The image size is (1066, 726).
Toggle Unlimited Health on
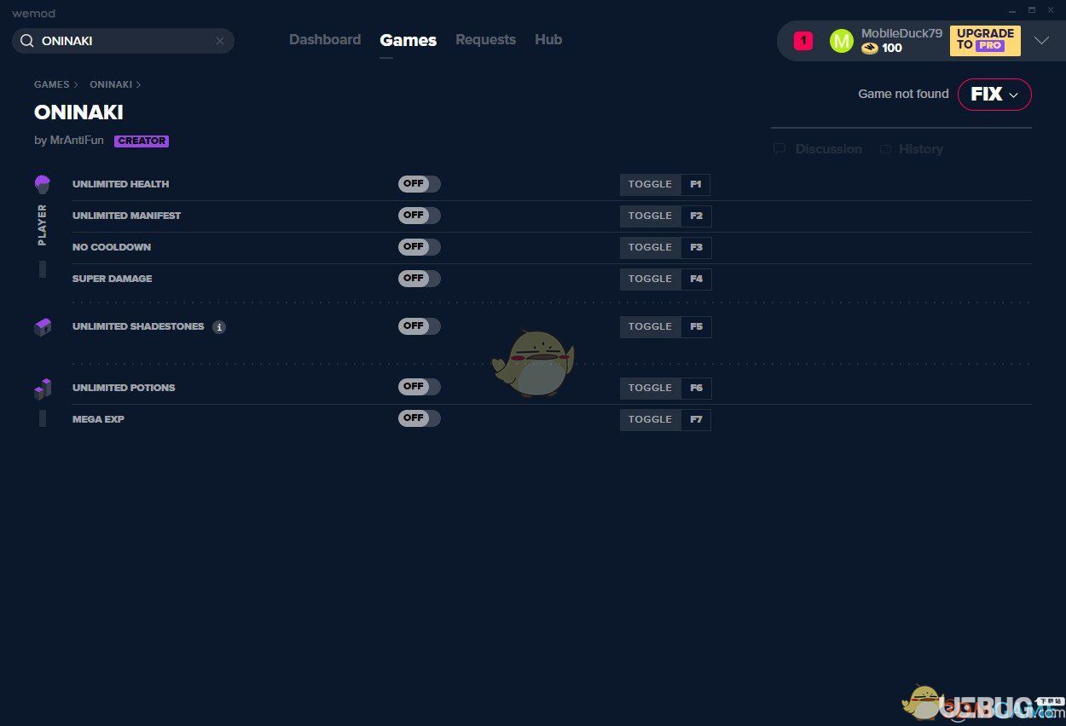coord(420,184)
